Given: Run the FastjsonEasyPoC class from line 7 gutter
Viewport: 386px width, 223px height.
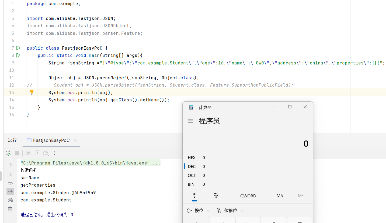Looking at the screenshot, I should [x=18, y=48].
